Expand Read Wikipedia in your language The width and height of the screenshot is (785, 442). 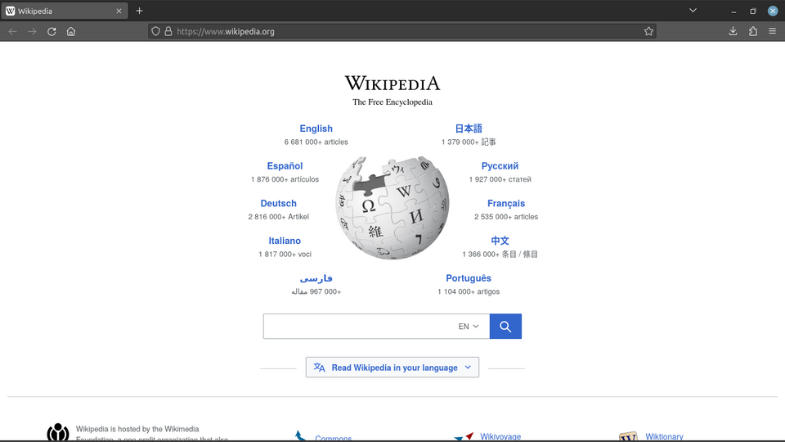pos(392,368)
